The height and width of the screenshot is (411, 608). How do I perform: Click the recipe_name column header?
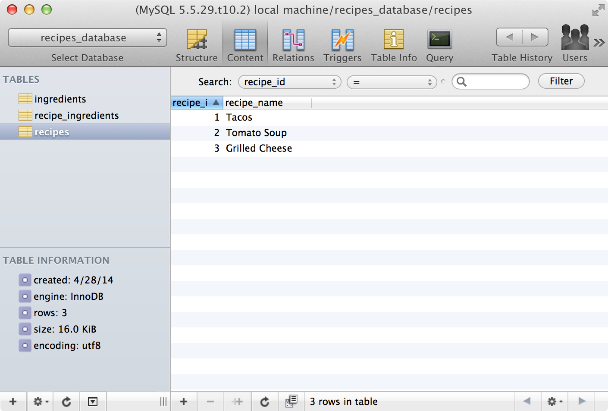click(267, 103)
